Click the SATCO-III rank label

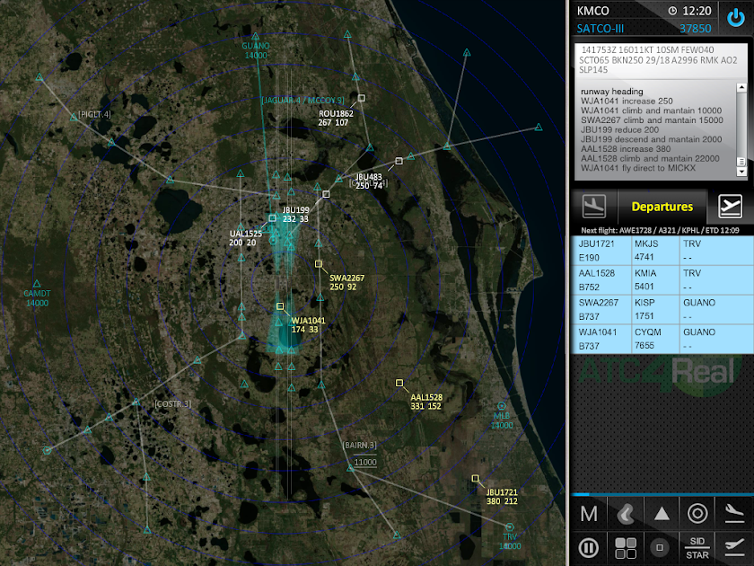pos(601,29)
